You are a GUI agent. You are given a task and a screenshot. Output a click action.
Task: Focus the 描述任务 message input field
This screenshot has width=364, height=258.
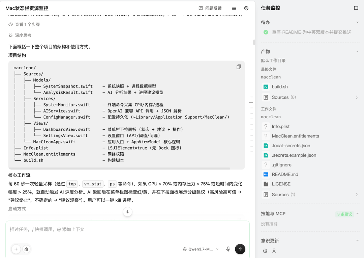[127, 229]
